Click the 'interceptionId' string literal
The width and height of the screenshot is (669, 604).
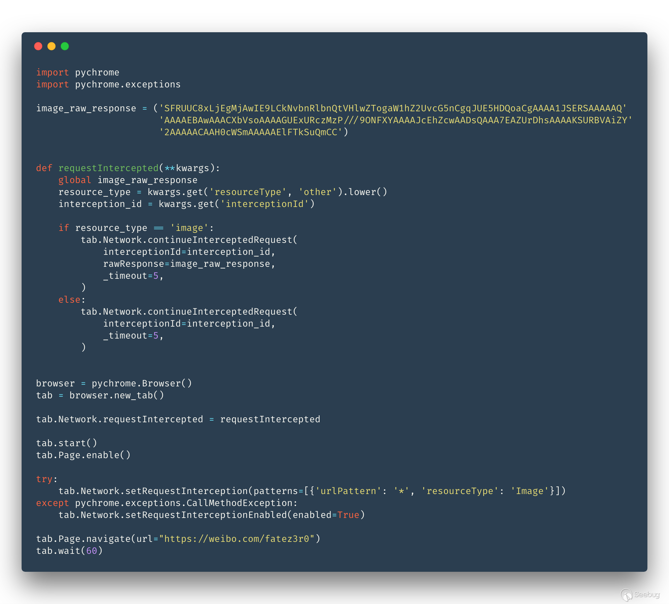[264, 204]
